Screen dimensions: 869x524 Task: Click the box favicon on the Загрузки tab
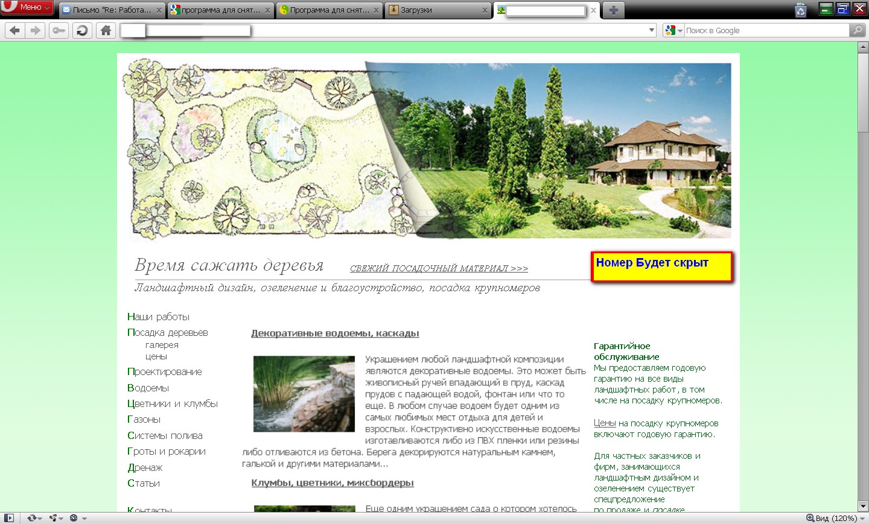(x=393, y=10)
